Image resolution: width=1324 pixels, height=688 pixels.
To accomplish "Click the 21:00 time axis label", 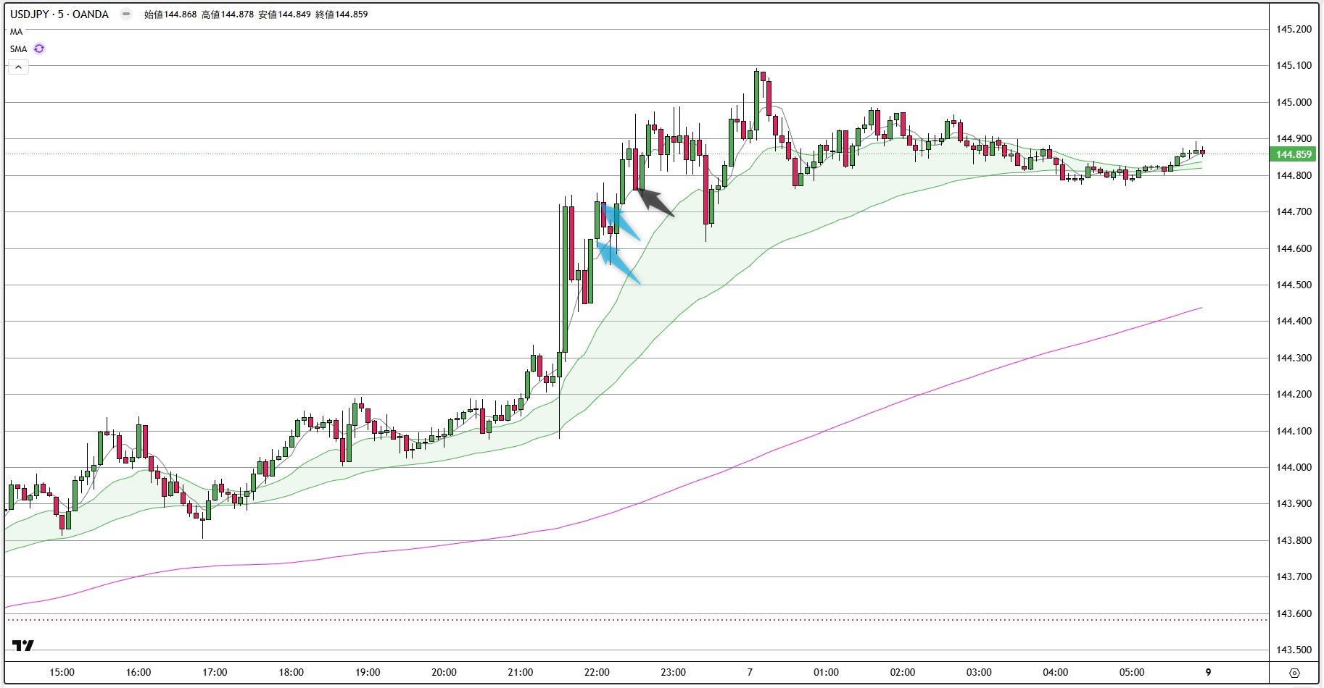I will (x=521, y=672).
